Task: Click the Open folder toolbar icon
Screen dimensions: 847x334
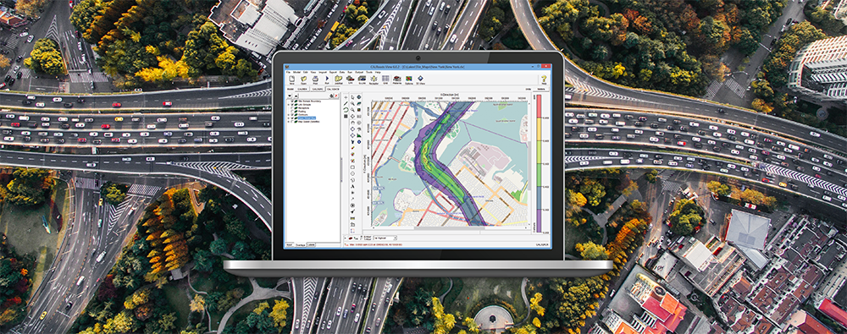Action: click(303, 79)
